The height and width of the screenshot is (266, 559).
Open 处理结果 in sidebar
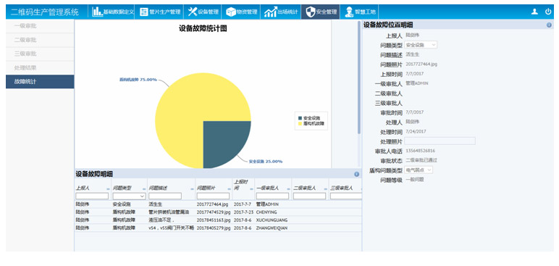coord(40,68)
